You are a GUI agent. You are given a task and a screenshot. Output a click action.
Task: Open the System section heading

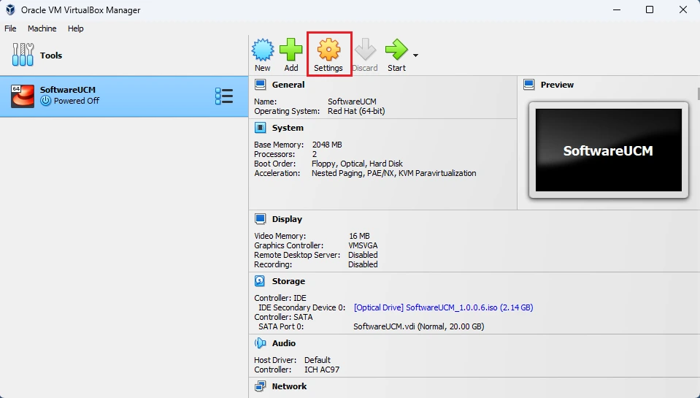288,128
